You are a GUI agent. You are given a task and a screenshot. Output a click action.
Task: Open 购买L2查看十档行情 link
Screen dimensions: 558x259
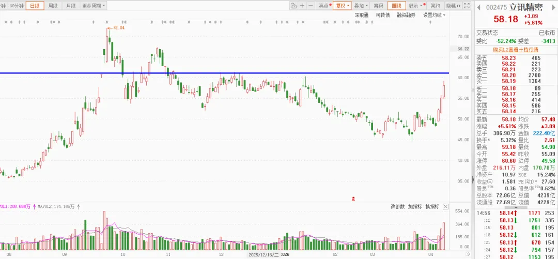(515, 50)
